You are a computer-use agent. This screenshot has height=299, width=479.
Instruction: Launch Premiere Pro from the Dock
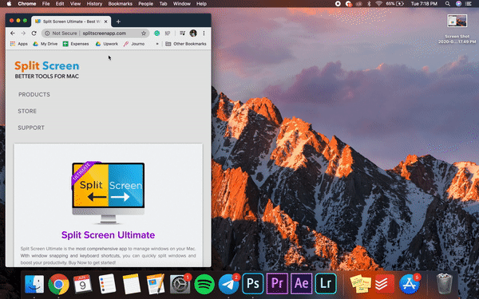click(x=277, y=283)
